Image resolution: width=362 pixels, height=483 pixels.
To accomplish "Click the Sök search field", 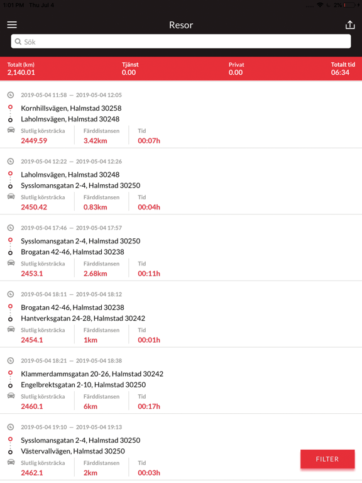I will pyautogui.click(x=181, y=42).
